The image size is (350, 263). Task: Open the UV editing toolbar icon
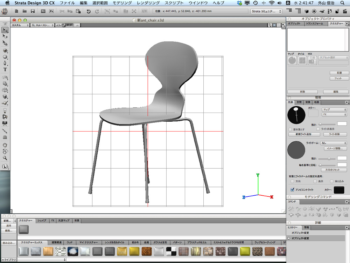coord(145,11)
